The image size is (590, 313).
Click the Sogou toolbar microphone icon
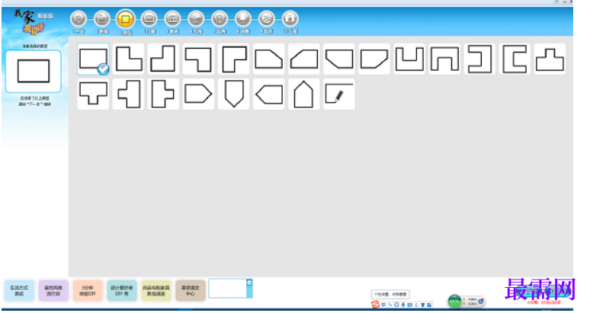click(x=403, y=305)
